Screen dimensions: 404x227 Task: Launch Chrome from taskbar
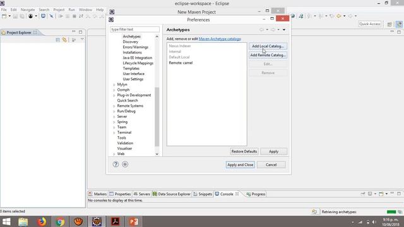click(60, 221)
